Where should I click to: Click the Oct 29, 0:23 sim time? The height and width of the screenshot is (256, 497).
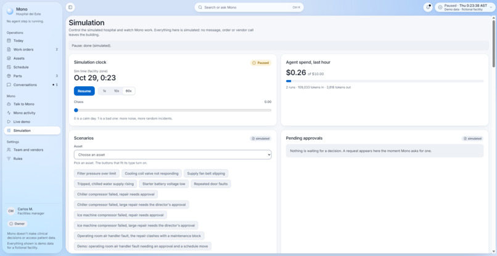95,78
